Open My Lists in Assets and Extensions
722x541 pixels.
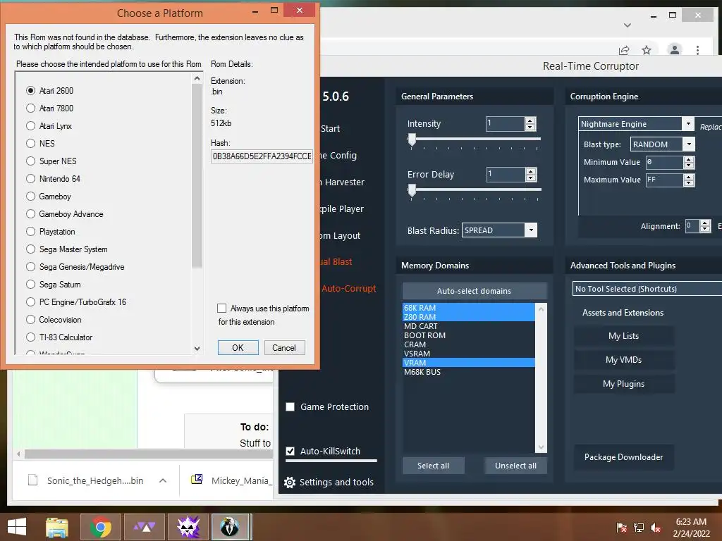pyautogui.click(x=624, y=336)
